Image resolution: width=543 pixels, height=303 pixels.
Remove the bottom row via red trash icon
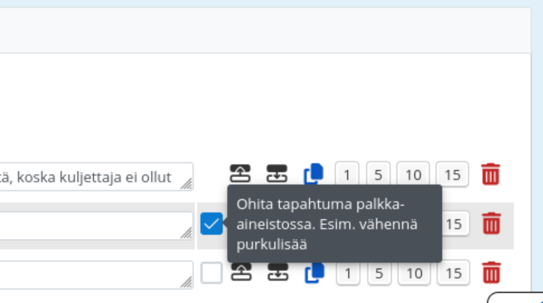[x=491, y=273]
